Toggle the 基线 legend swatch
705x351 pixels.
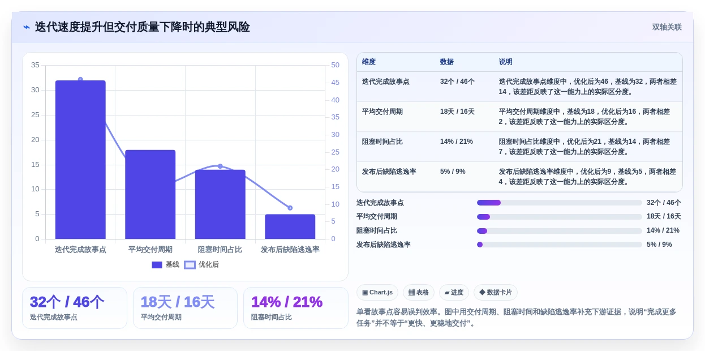[x=157, y=265]
